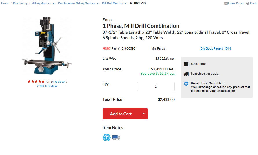Click the mill drill product image
The image size is (258, 155).
(47, 45)
